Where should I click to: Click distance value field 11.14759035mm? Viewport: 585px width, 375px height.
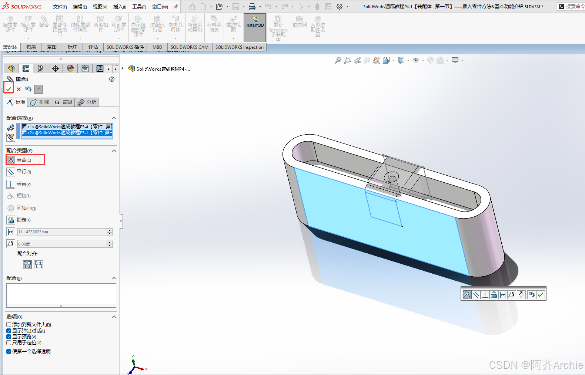[x=62, y=232]
